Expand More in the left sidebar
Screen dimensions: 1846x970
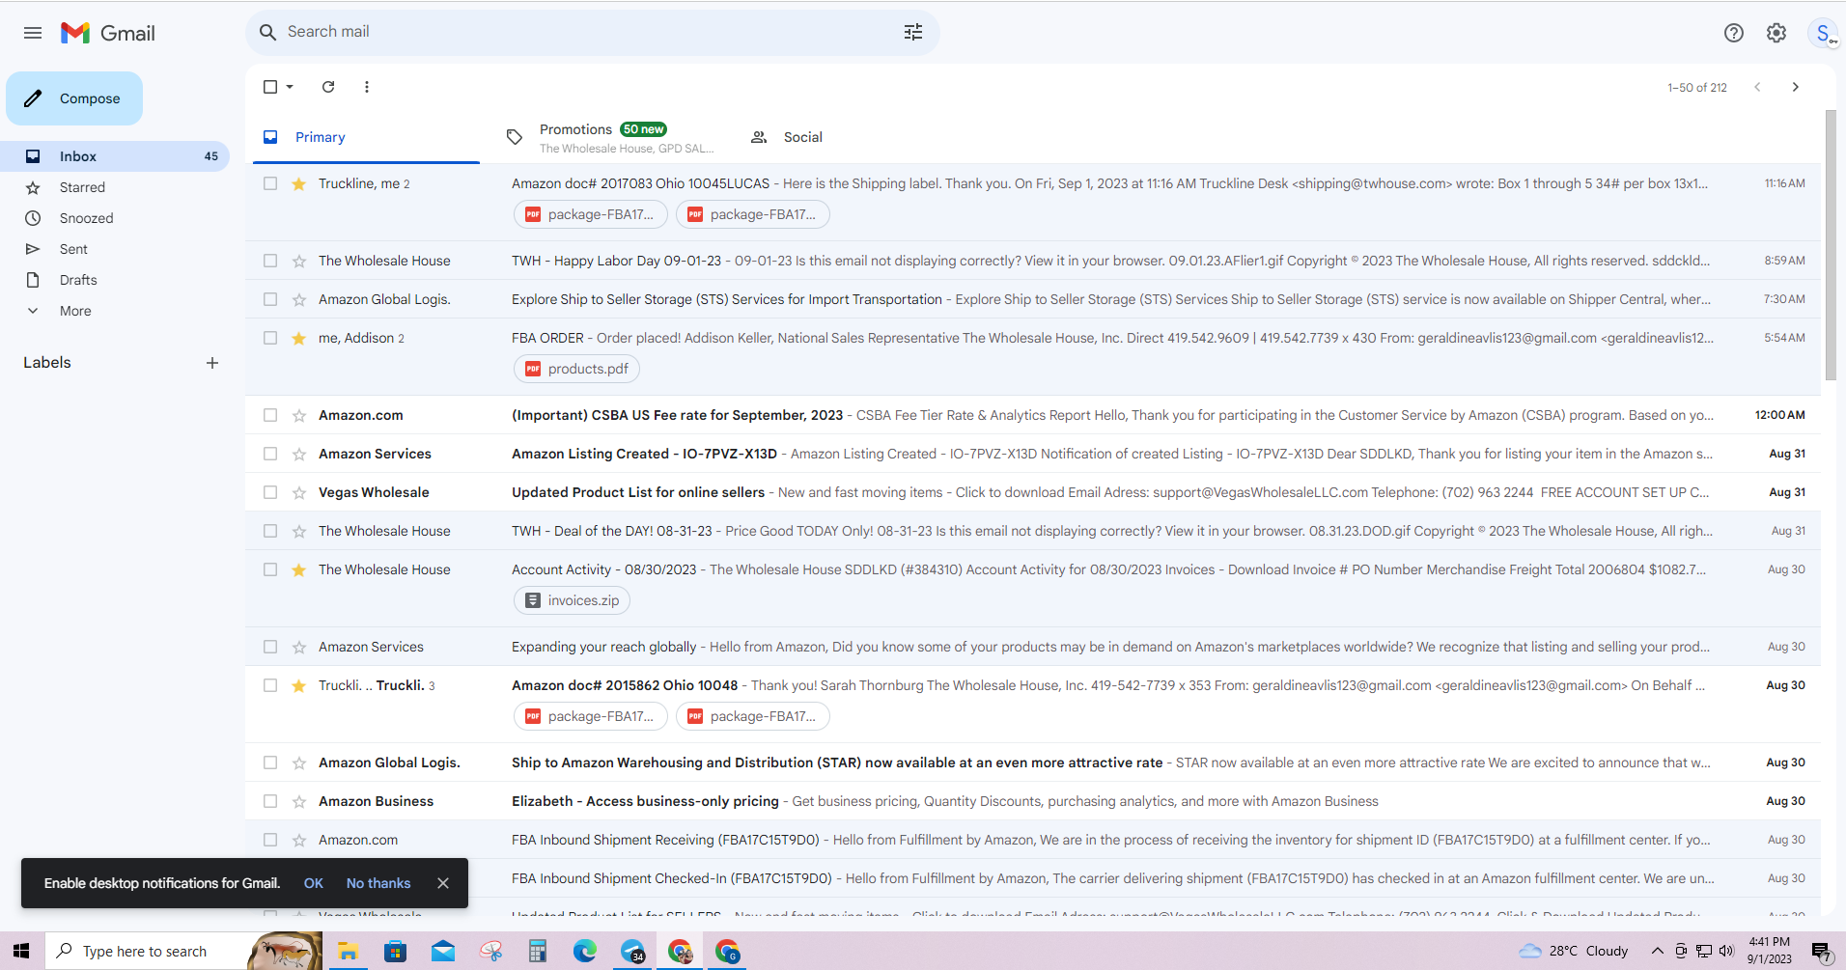click(75, 311)
